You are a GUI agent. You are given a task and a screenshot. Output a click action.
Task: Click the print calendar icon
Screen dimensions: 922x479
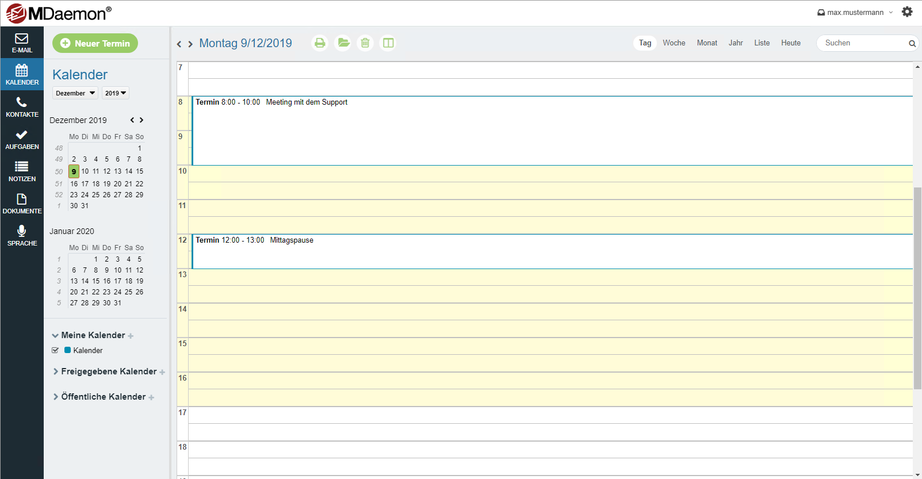pos(320,43)
